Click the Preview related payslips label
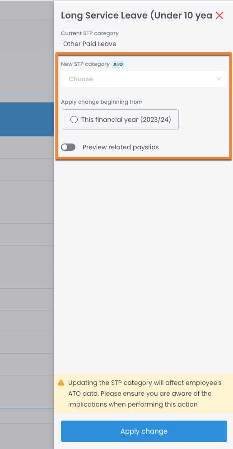233x449 pixels. point(121,147)
